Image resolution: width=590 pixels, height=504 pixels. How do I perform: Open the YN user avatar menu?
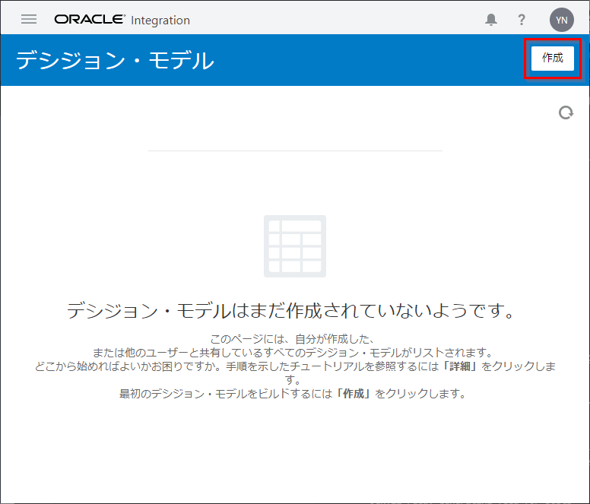[x=561, y=20]
